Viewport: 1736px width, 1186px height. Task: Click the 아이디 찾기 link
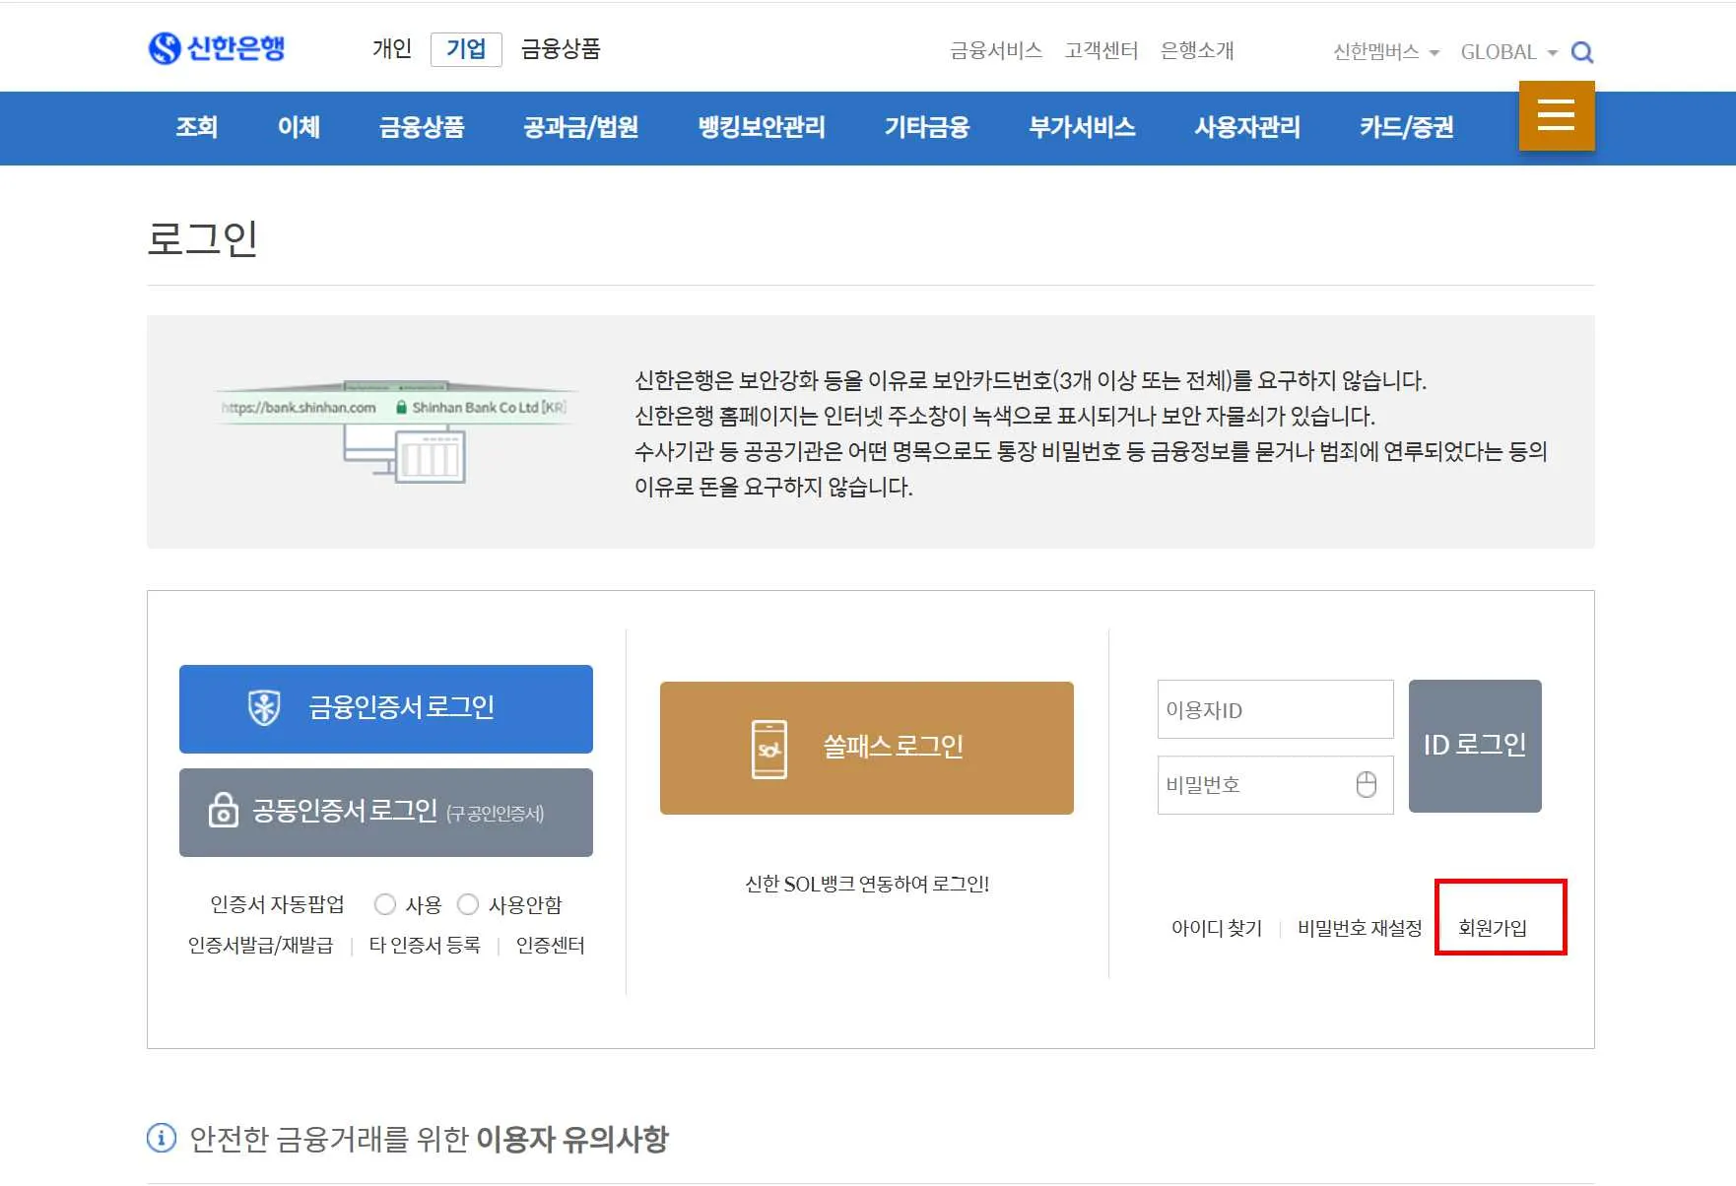pos(1217,928)
